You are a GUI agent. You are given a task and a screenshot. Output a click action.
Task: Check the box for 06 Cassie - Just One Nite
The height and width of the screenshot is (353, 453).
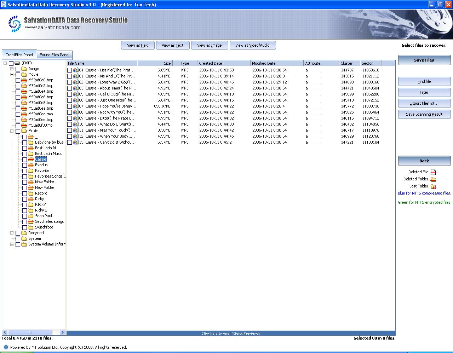pos(70,100)
